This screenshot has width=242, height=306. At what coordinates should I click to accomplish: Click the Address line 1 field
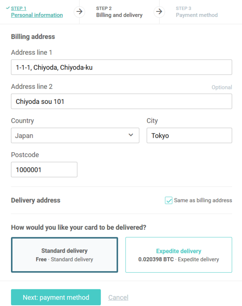pos(121,67)
